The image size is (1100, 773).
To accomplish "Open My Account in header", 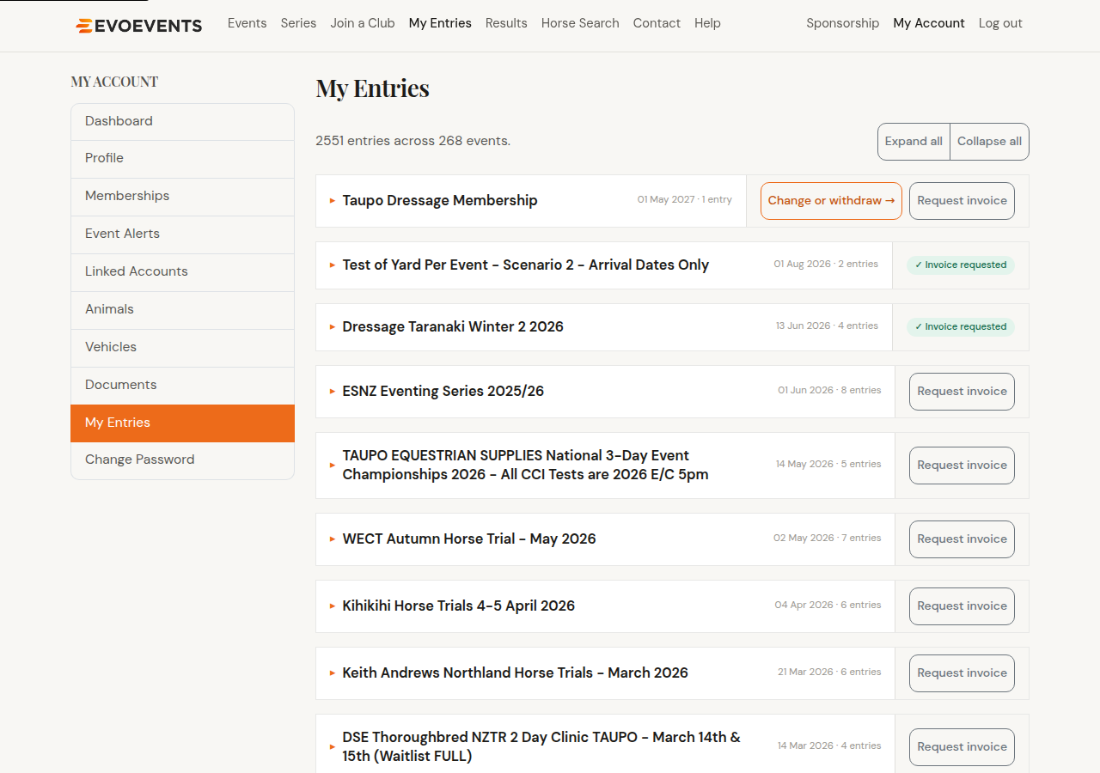I will point(929,23).
